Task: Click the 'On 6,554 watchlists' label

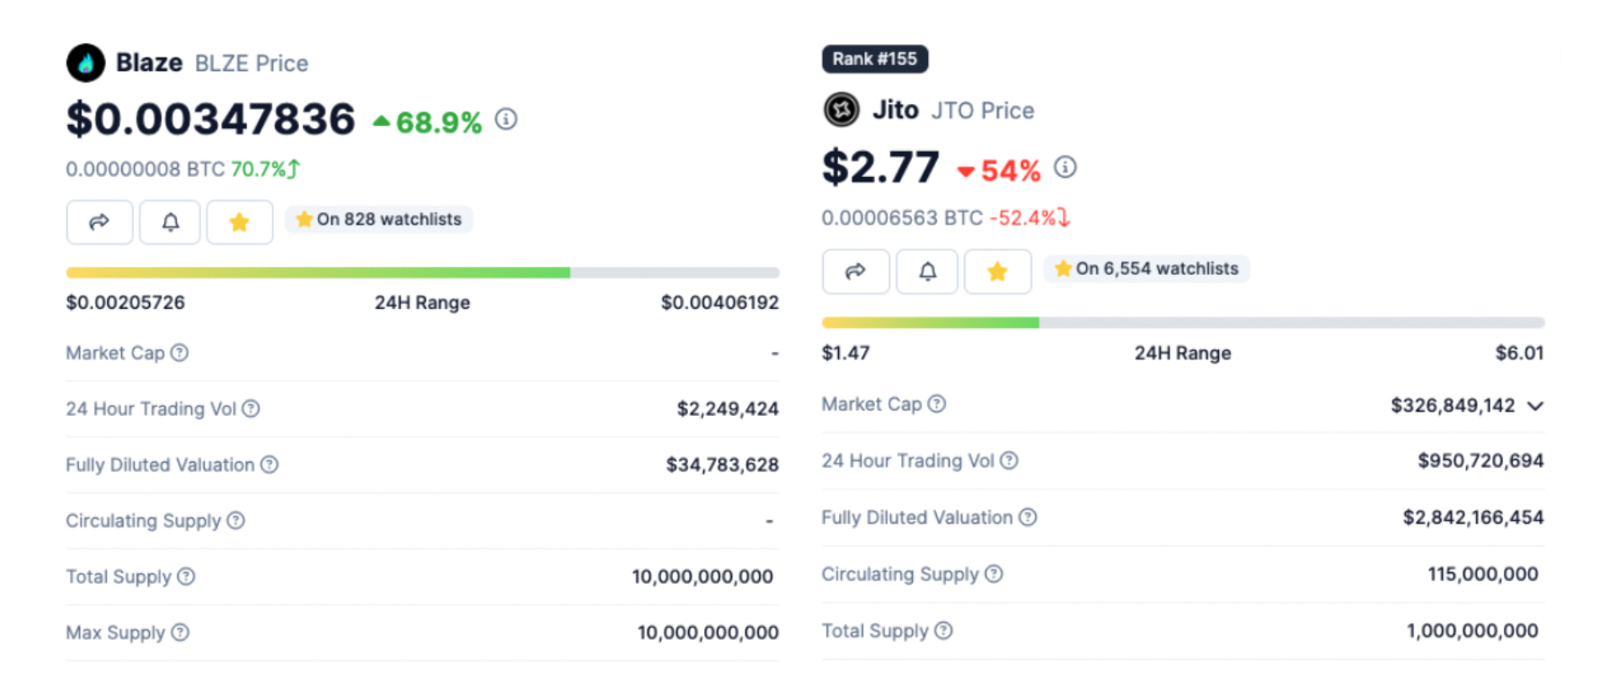Action: [x=1147, y=269]
